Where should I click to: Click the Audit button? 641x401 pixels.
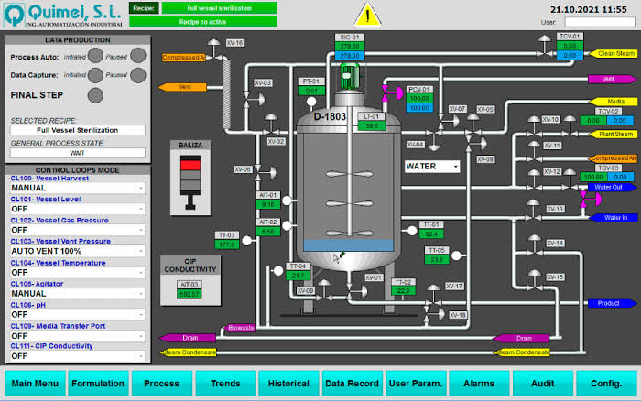[x=542, y=384]
